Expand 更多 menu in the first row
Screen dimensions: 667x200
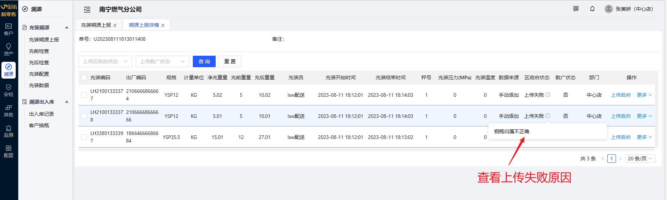coord(644,95)
